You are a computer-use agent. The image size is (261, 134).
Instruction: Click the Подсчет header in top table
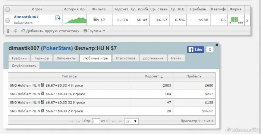[121, 9]
